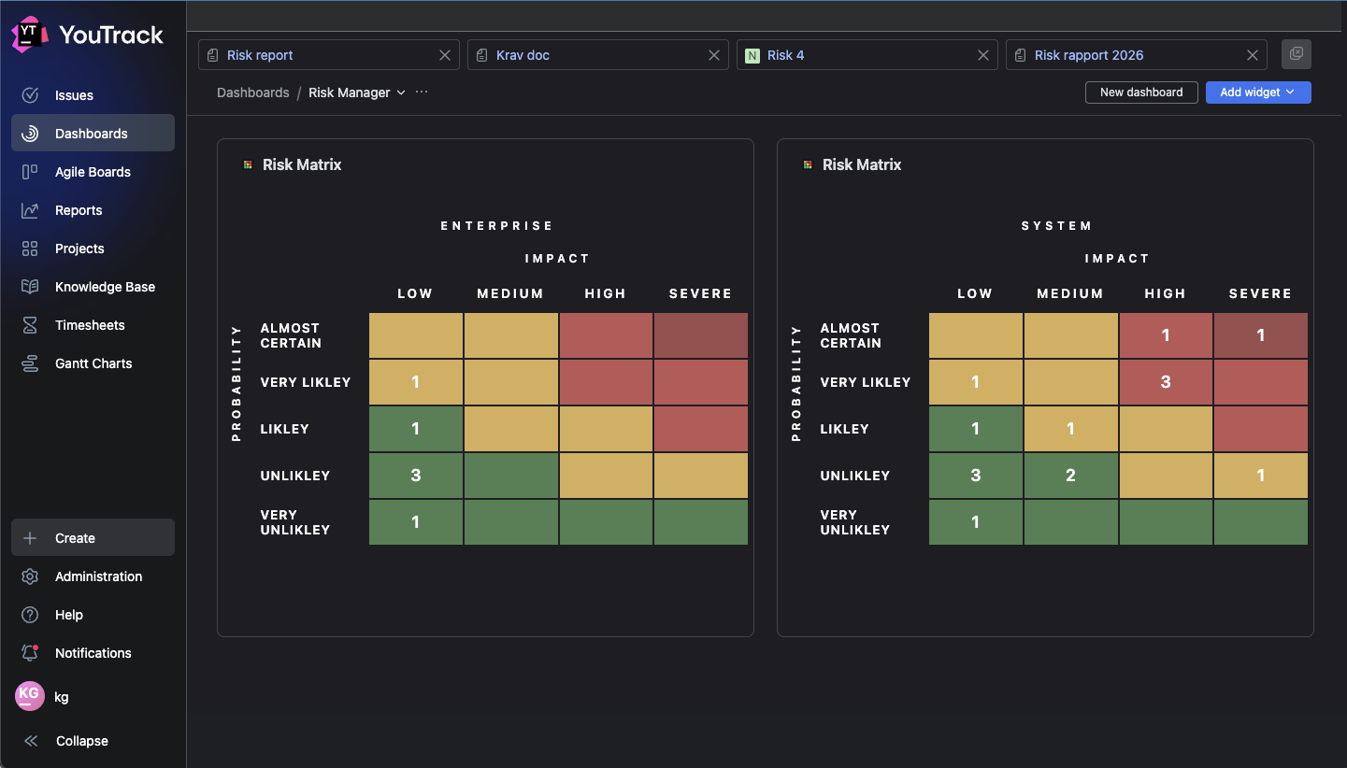Click the copy tabs icon at top right
This screenshot has height=768, width=1347.
(x=1296, y=54)
